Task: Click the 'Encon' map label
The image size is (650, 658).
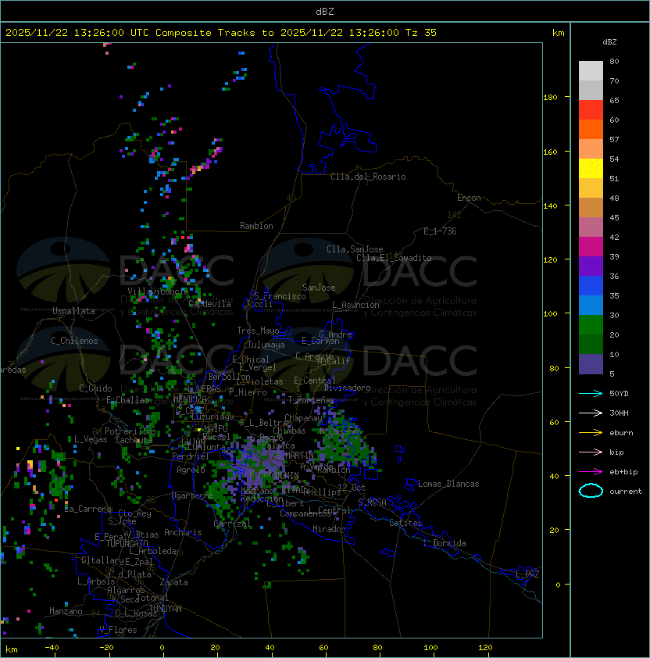Action: click(x=469, y=198)
